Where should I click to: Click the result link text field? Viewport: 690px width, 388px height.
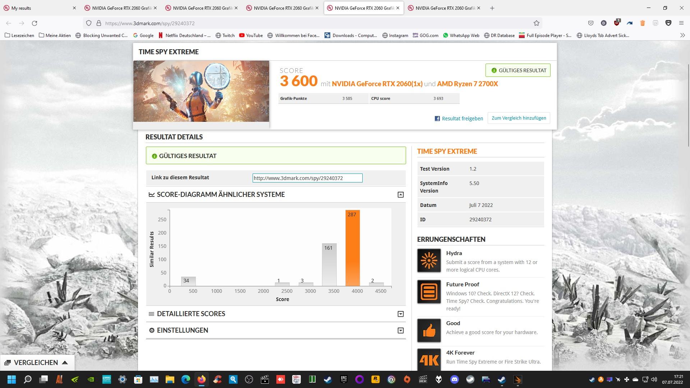pos(307,178)
